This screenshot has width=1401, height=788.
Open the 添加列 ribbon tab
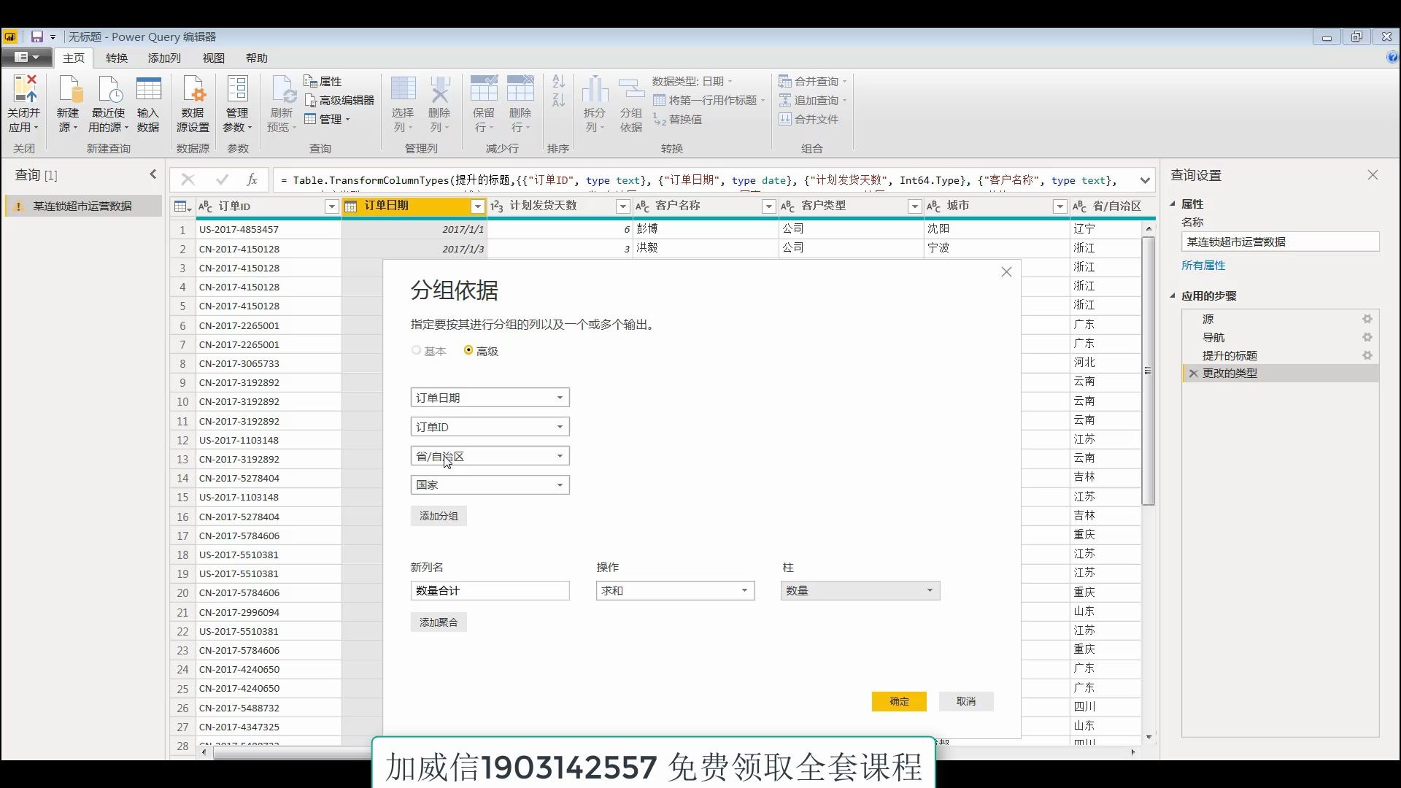point(164,58)
